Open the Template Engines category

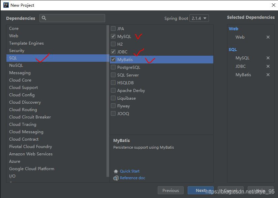point(56,43)
